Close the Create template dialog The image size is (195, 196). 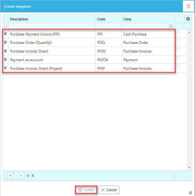point(188,6)
